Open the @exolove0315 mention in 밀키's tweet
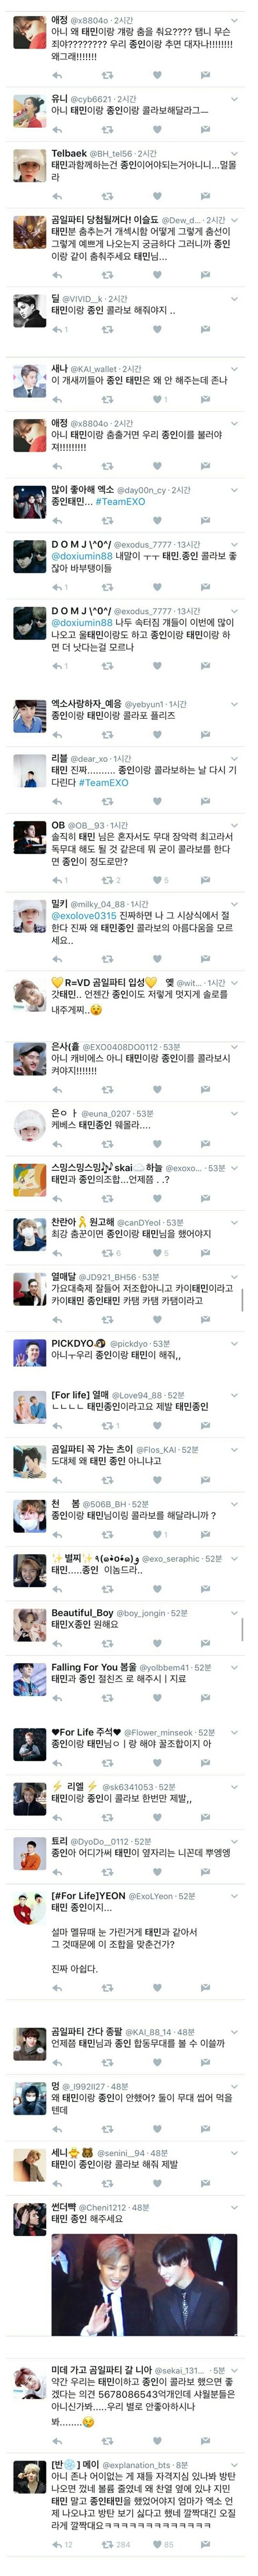Image resolution: width=258 pixels, height=2576 pixels. 84,915
